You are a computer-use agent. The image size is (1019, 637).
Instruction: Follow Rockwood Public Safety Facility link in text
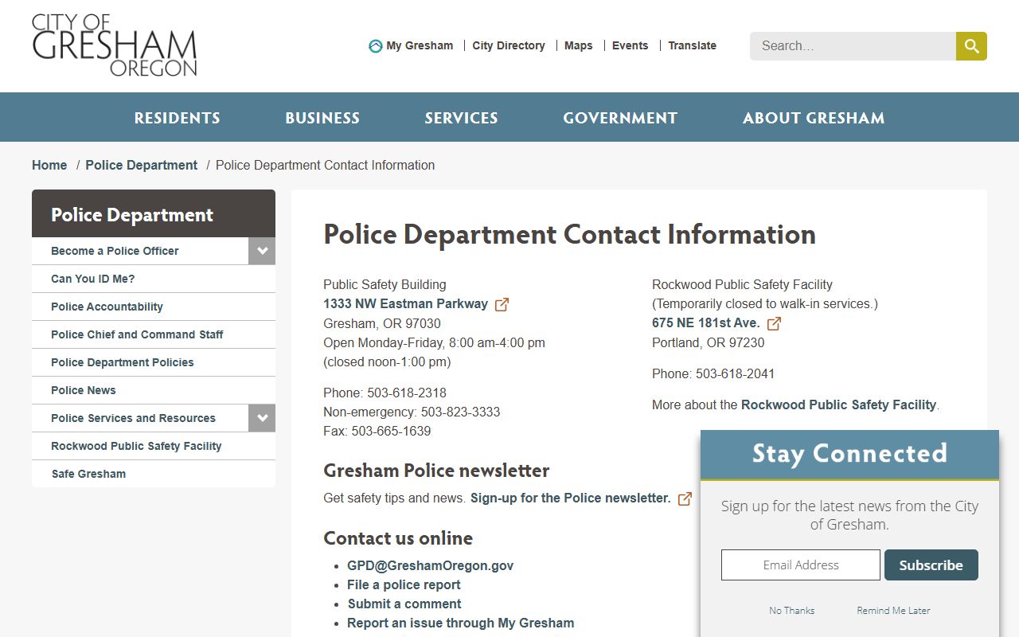tap(838, 404)
